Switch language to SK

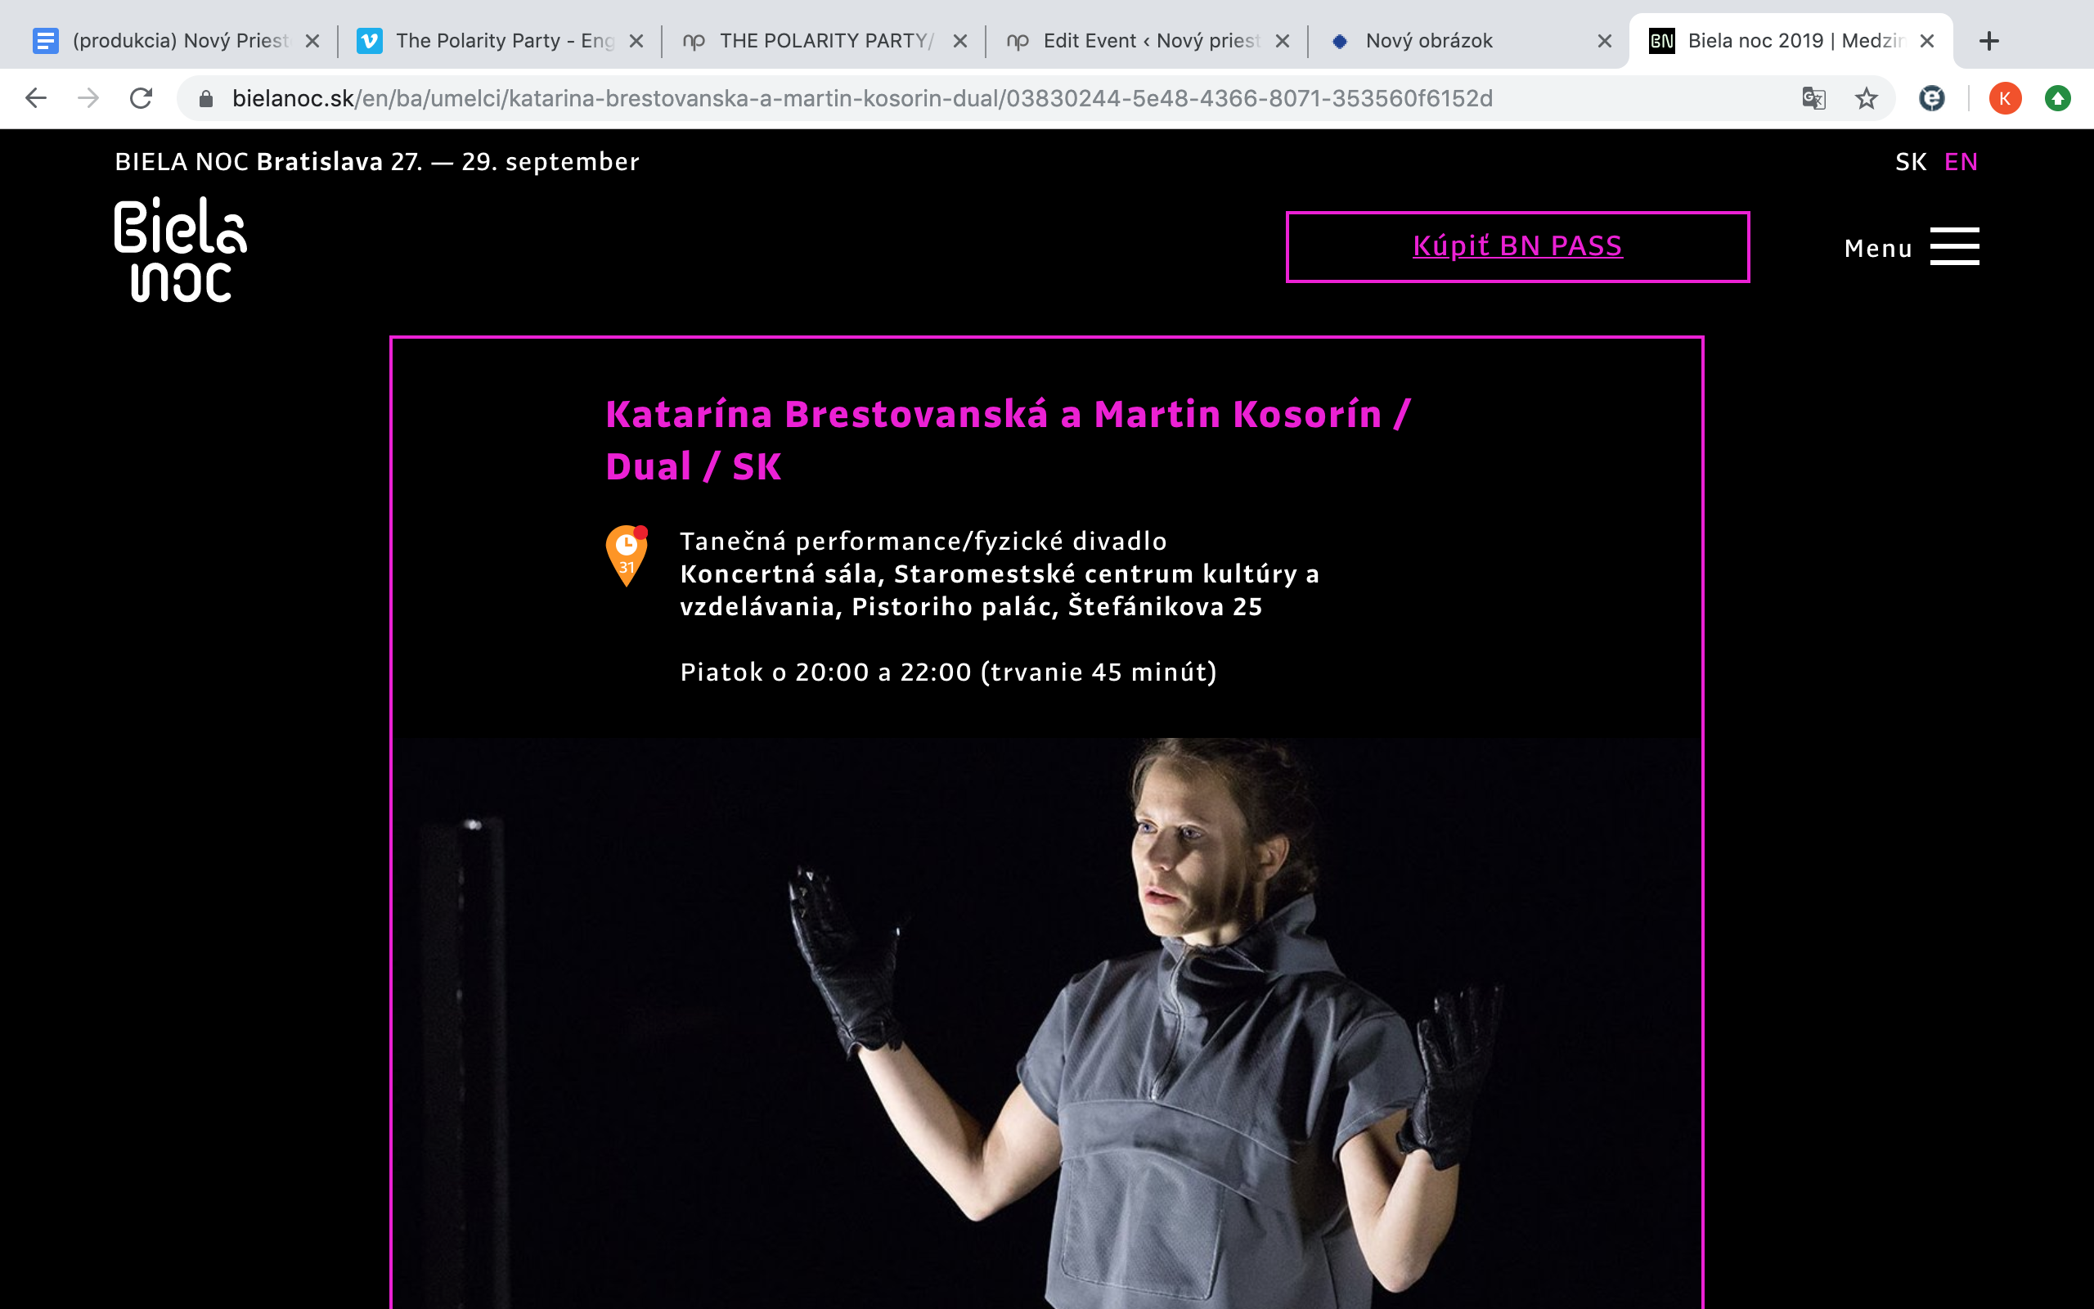click(x=1911, y=162)
